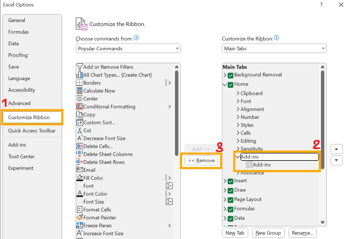Click the Main Tabs list scroll-down arrow
The height and width of the screenshot is (239, 349).
(x=322, y=222)
